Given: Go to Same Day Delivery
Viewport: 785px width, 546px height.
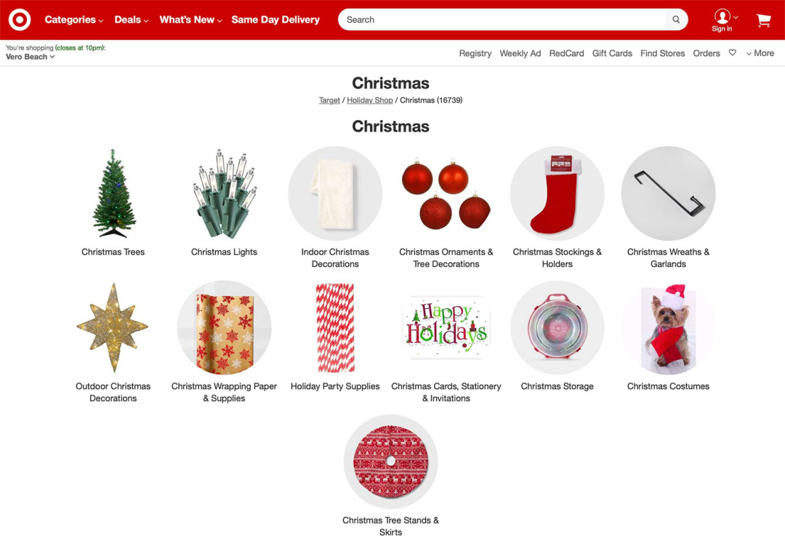Looking at the screenshot, I should click(275, 20).
